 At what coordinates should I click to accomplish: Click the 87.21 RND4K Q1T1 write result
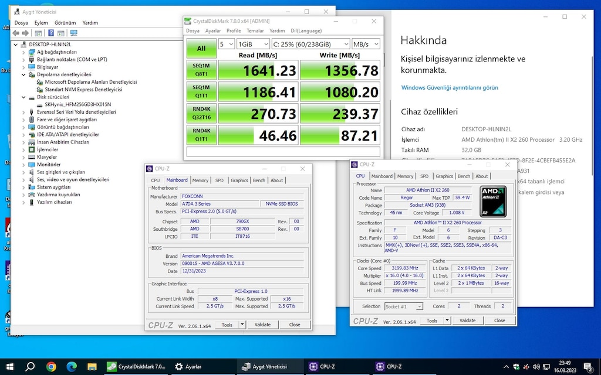tap(340, 135)
